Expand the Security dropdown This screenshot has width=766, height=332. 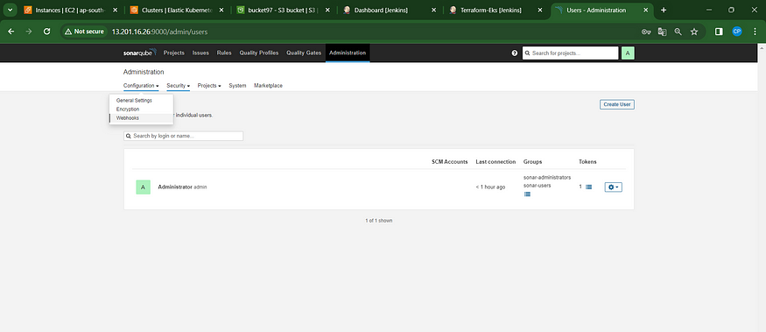coord(178,86)
